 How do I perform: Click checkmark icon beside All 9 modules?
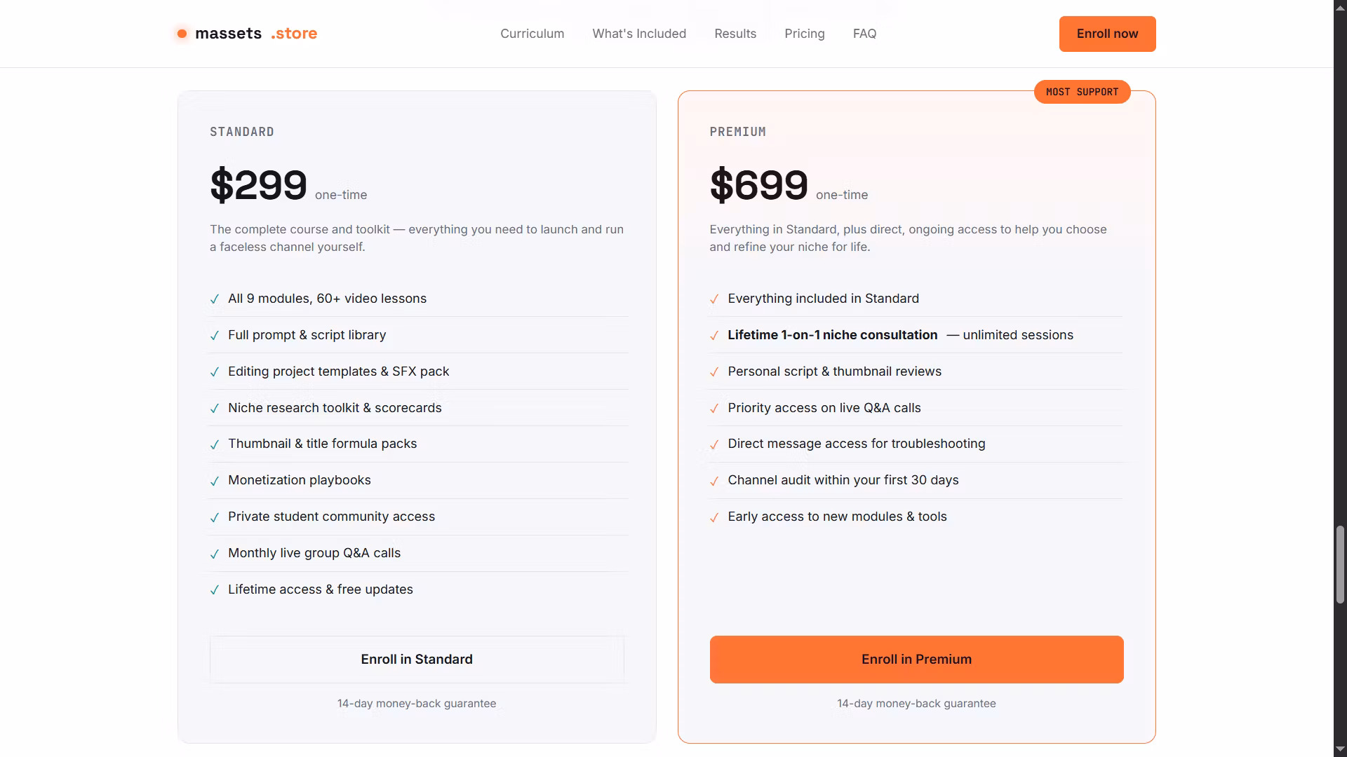tap(215, 299)
